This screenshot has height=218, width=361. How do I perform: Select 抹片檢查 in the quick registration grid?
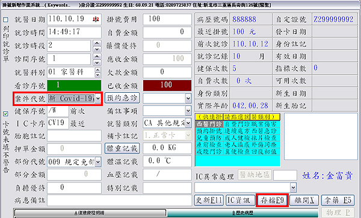pyautogui.click(x=265, y=138)
